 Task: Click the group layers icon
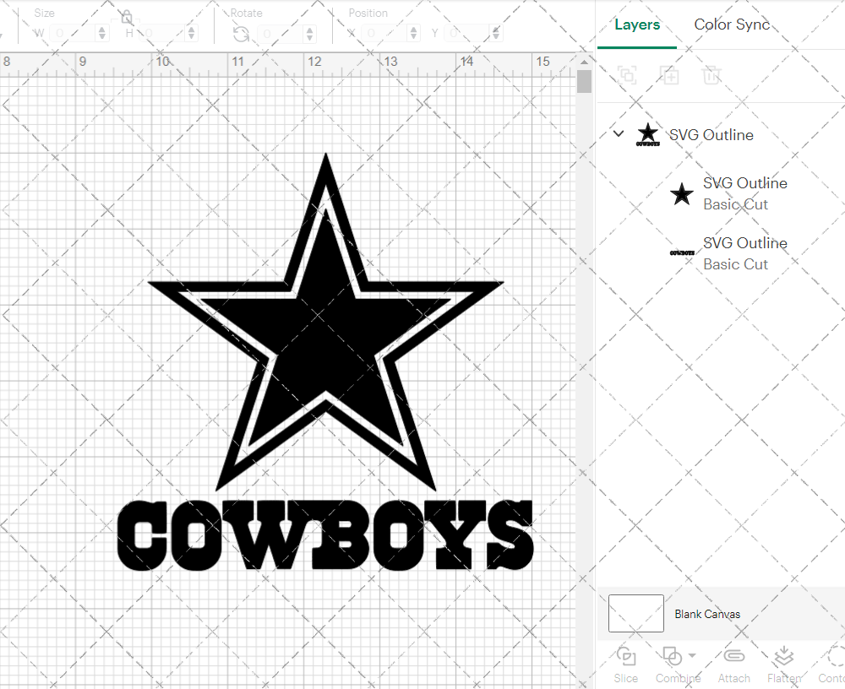627,75
